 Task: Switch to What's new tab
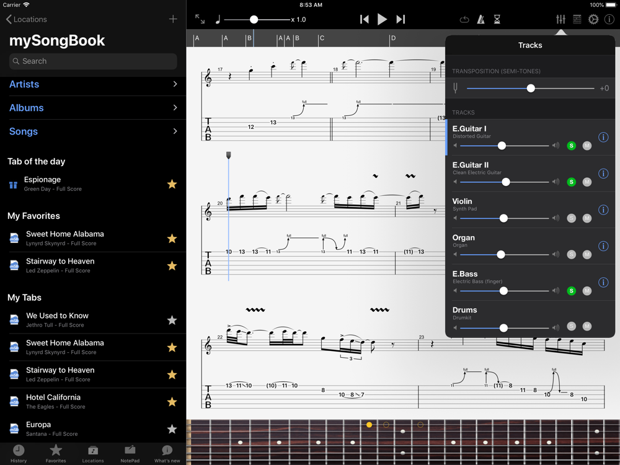(167, 454)
